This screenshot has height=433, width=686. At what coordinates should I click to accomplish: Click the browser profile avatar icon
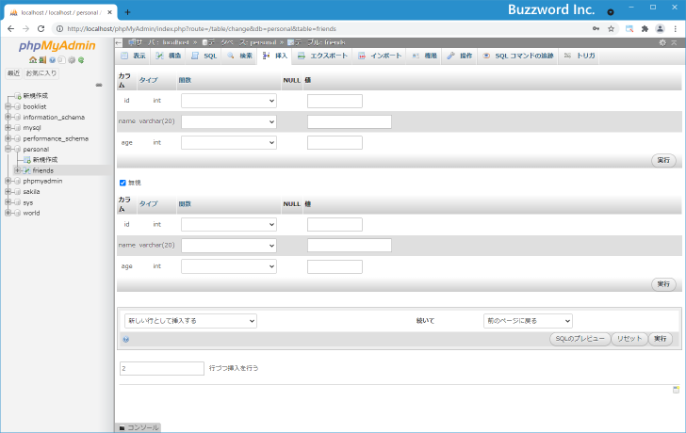tap(661, 28)
